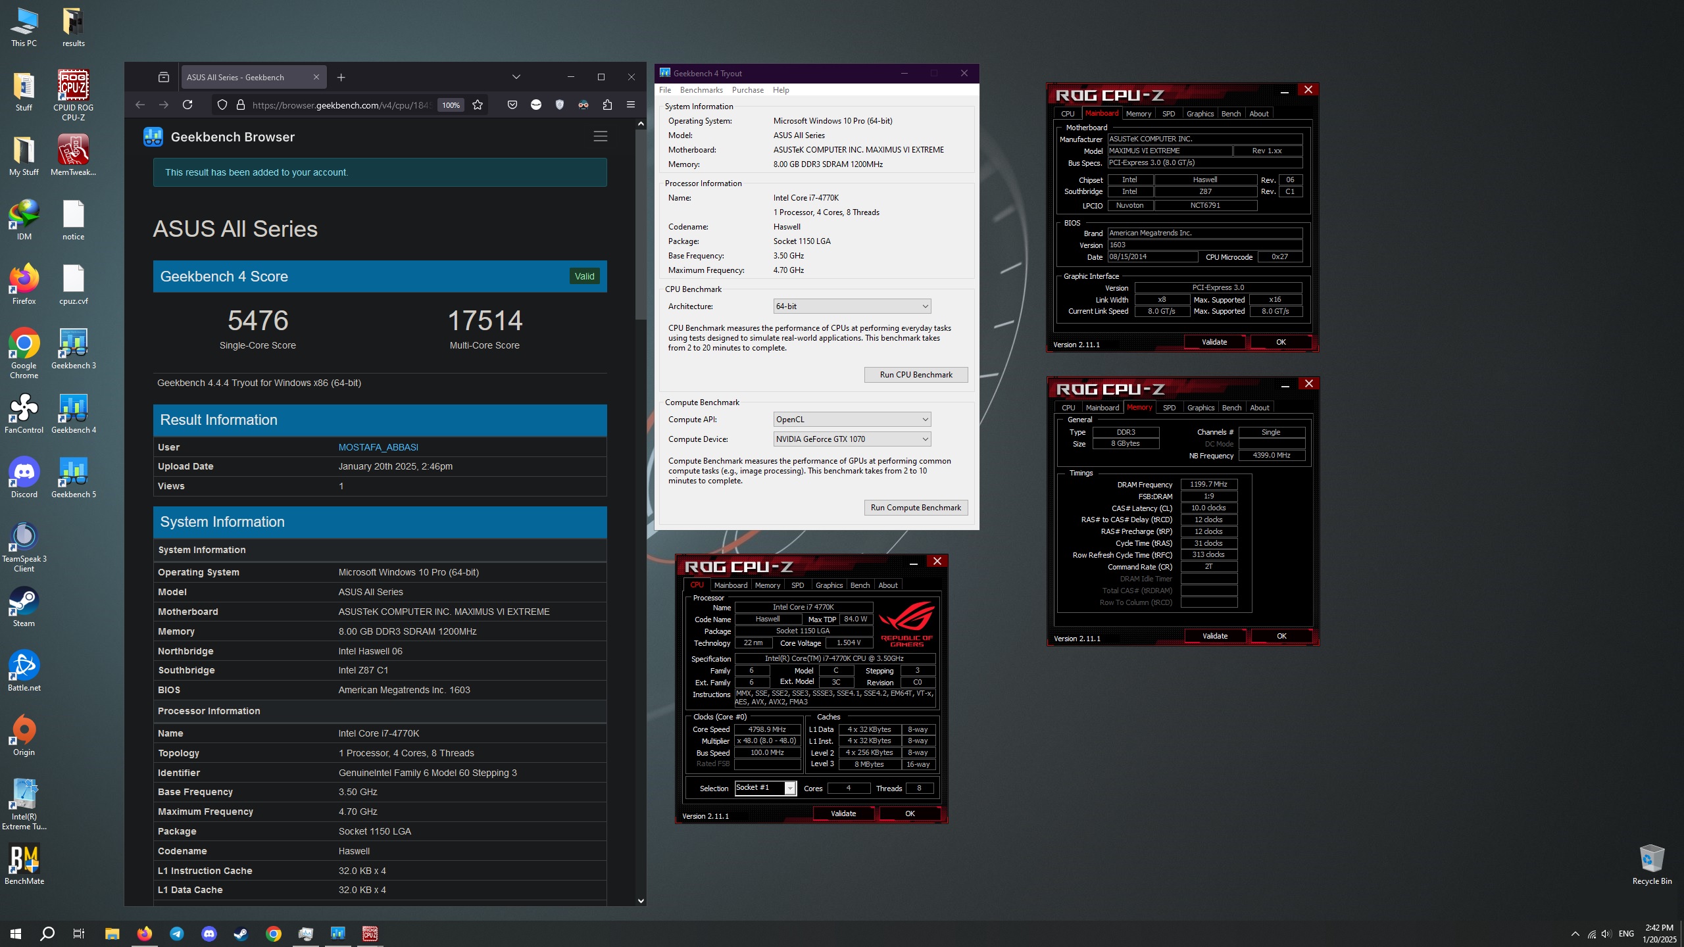Click the browser page vertical scrollbar

[x=641, y=224]
